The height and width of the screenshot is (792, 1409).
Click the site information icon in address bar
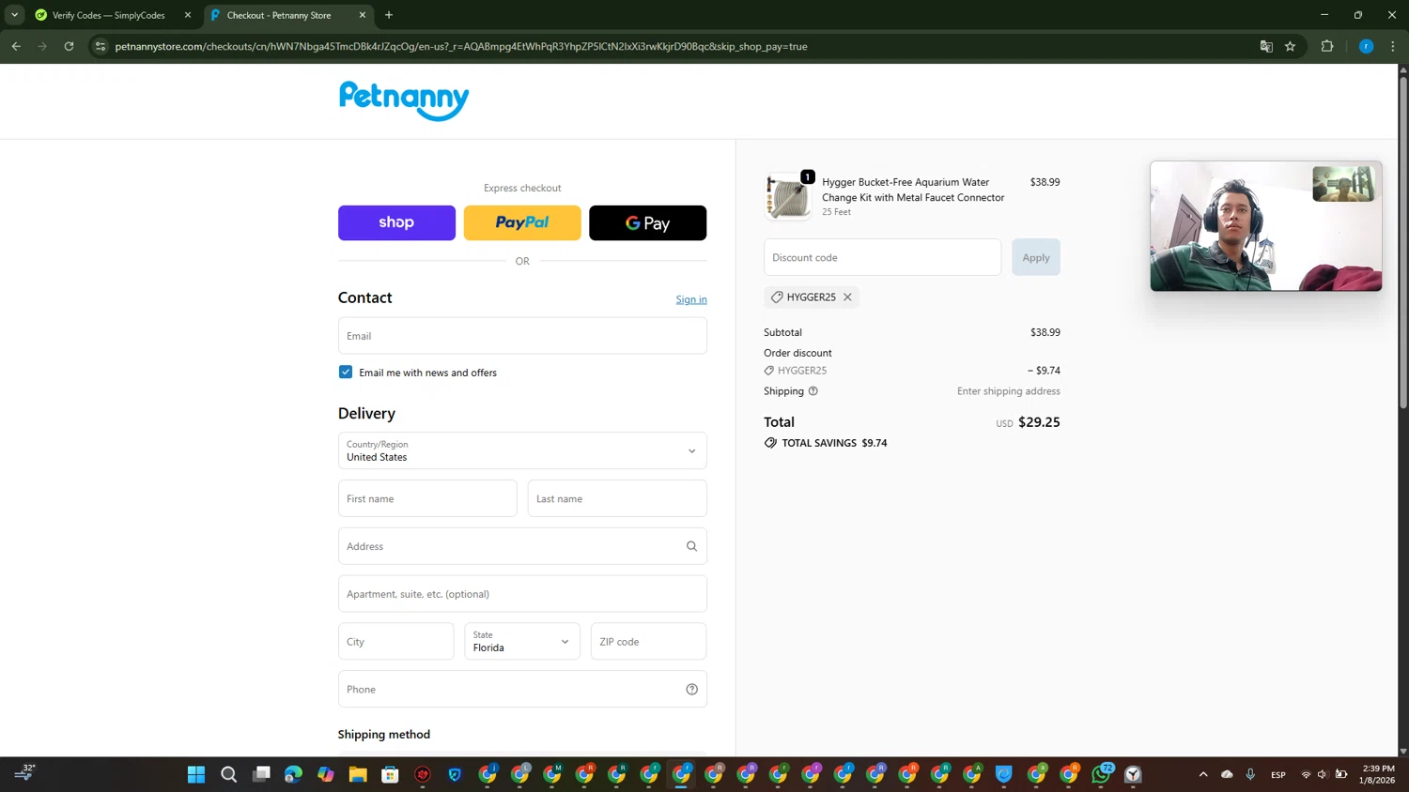point(101,46)
